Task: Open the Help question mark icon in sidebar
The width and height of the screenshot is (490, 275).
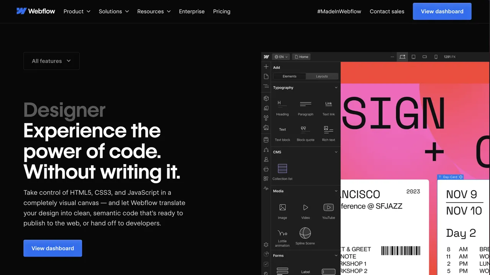Action: click(x=266, y=254)
